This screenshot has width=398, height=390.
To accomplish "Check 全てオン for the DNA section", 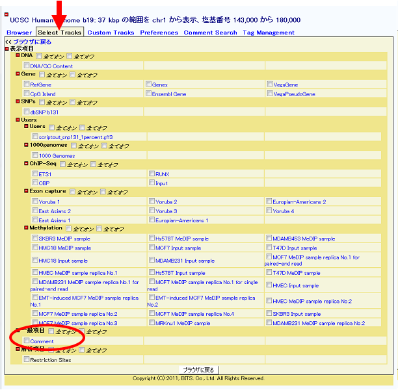I will 38,56.
